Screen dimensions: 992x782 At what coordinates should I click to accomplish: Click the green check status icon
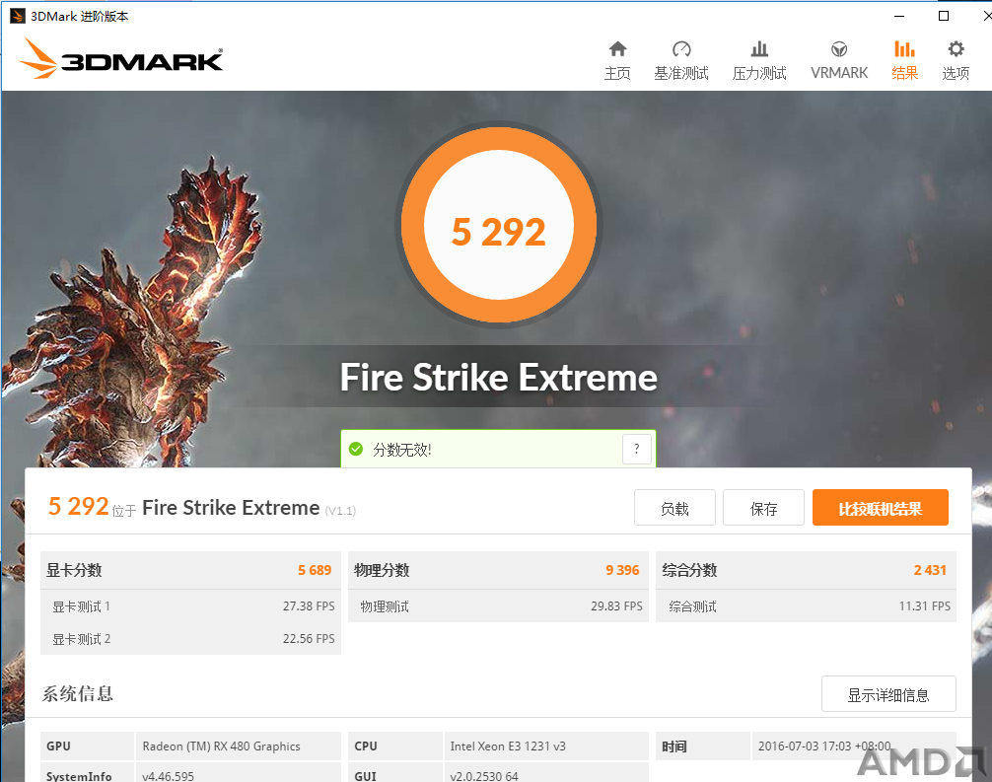coord(356,450)
